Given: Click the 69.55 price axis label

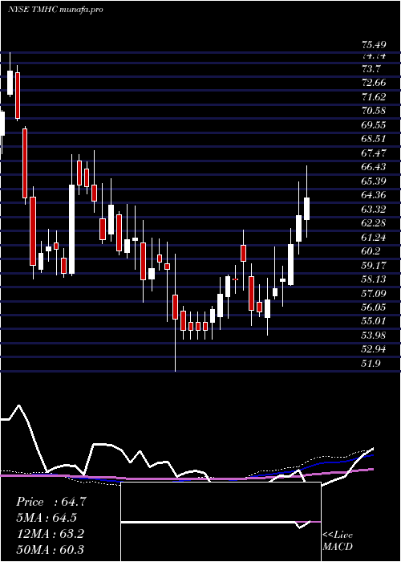Looking at the screenshot, I should [x=374, y=125].
